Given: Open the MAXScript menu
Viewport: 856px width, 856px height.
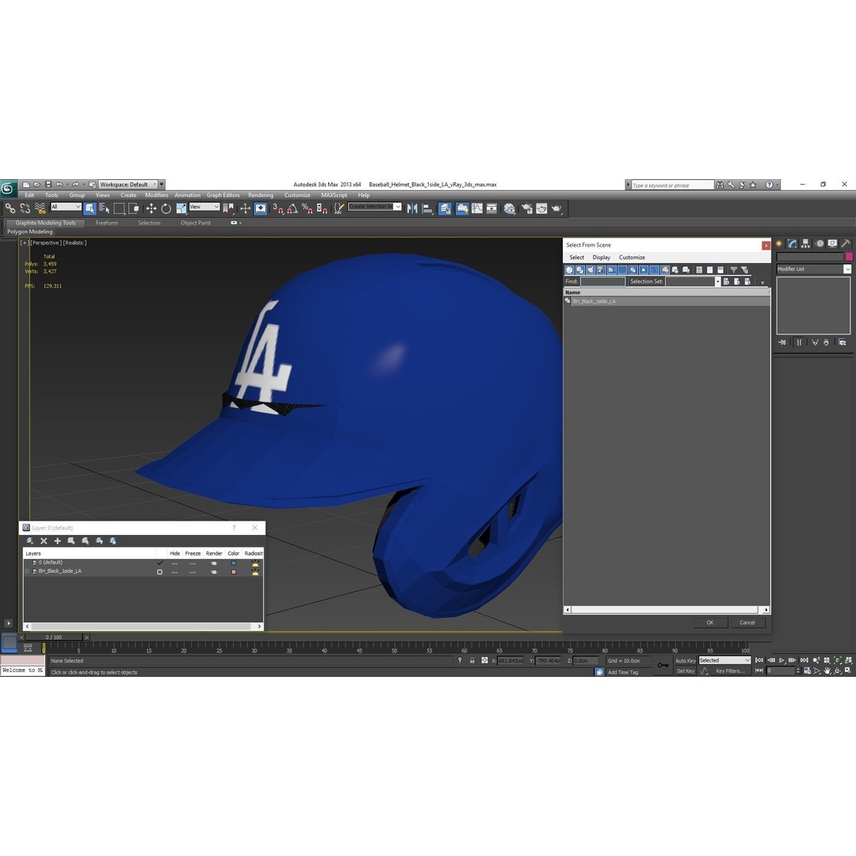Looking at the screenshot, I should pyautogui.click(x=334, y=195).
